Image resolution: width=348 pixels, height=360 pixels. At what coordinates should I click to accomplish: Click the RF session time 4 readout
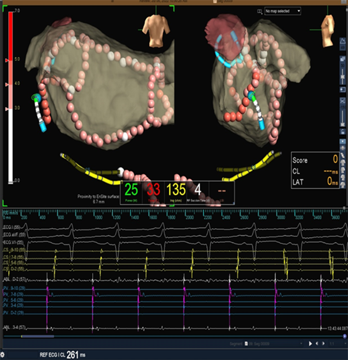click(198, 192)
